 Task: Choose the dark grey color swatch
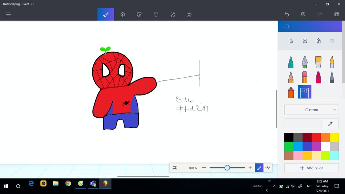(x=298, y=137)
